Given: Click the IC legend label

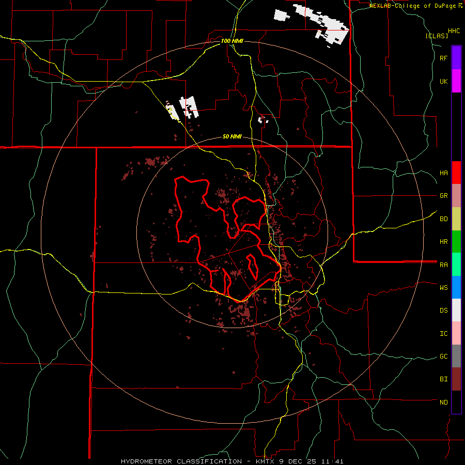Looking at the screenshot, I should click(x=444, y=334).
